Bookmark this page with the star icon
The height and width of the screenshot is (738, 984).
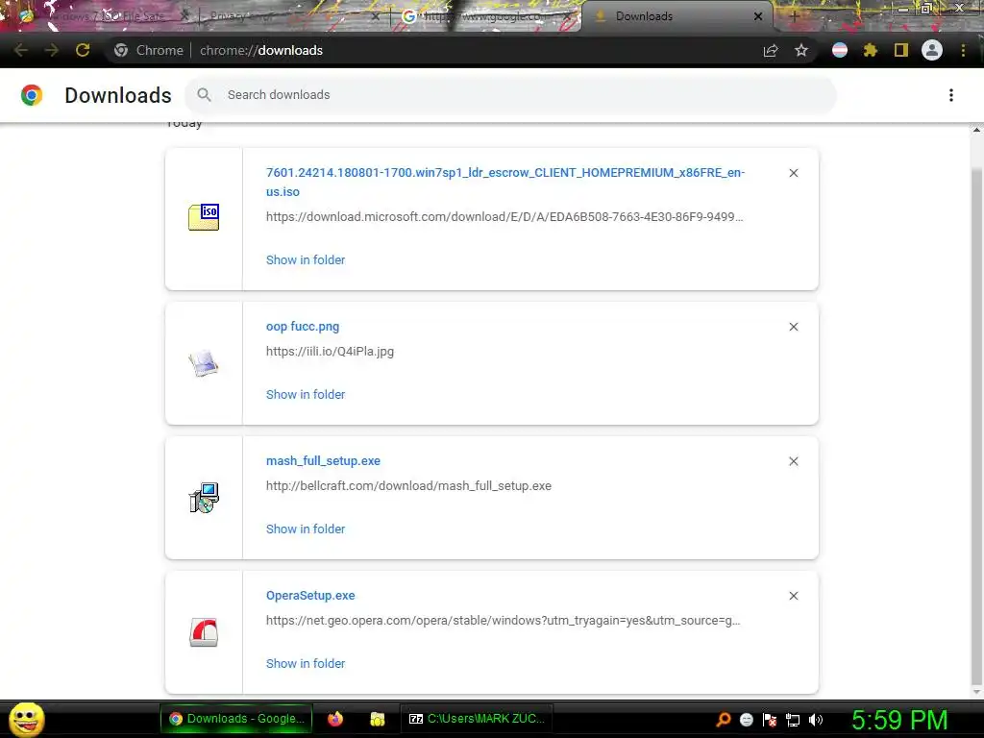(x=801, y=50)
